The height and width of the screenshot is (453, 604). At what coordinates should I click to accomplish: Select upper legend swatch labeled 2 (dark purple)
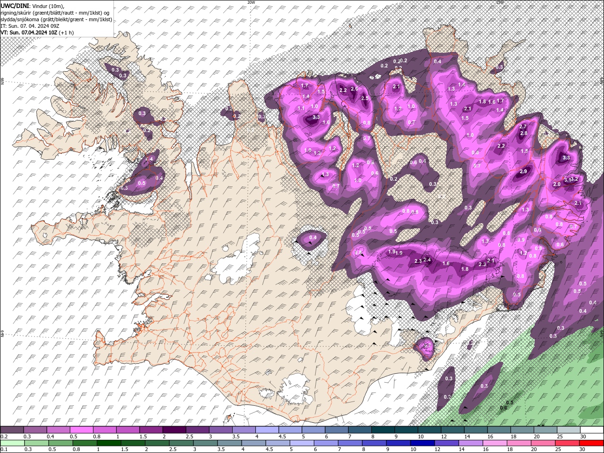click(174, 430)
